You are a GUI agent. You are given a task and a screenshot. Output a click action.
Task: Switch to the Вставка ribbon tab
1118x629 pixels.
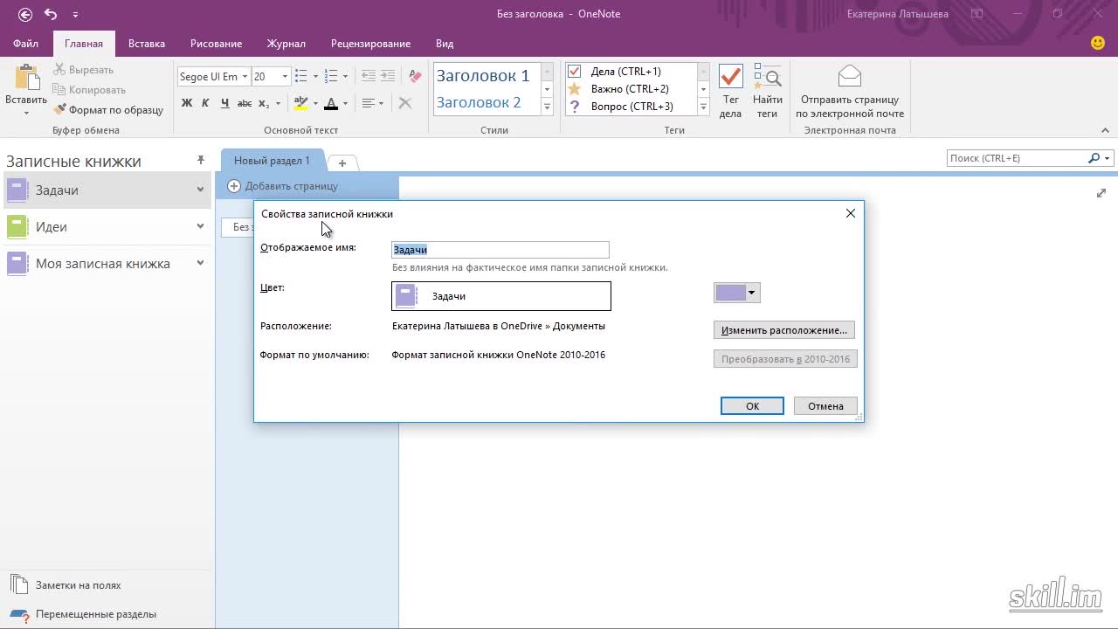click(x=147, y=44)
